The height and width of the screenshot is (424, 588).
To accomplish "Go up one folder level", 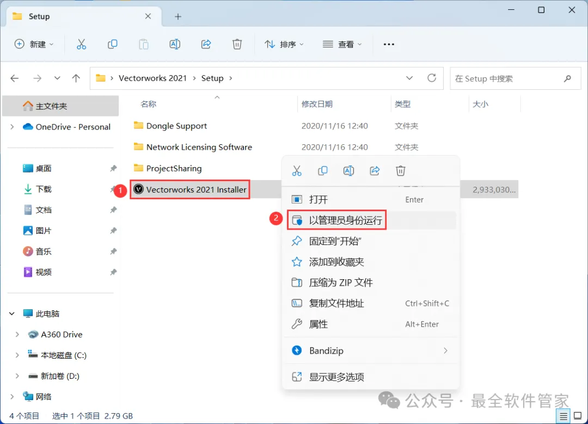I will 76,78.
